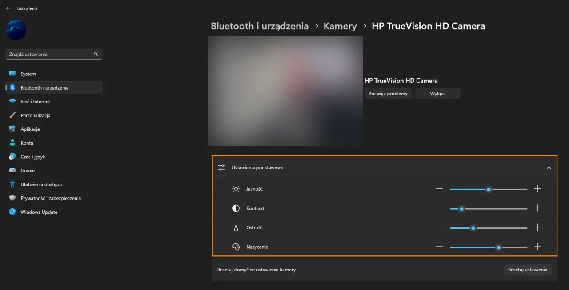Click the Nasycenie saturation palette icon

[x=236, y=247]
